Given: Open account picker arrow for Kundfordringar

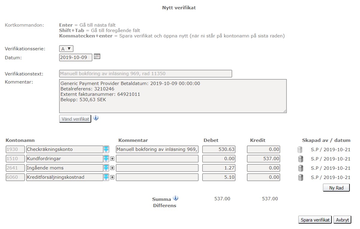Looking at the screenshot, I should pos(106,159).
